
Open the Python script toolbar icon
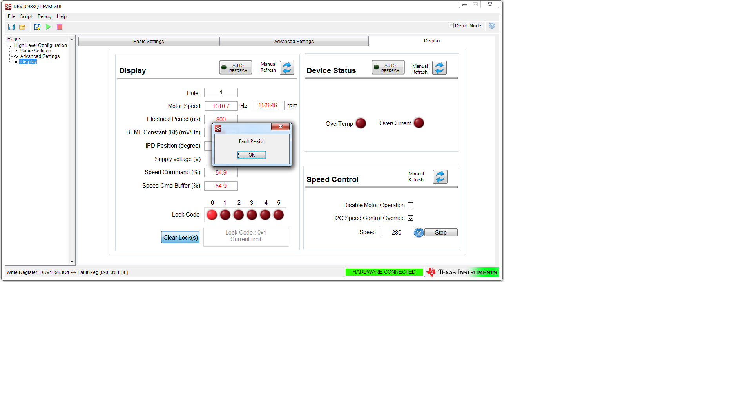(38, 27)
